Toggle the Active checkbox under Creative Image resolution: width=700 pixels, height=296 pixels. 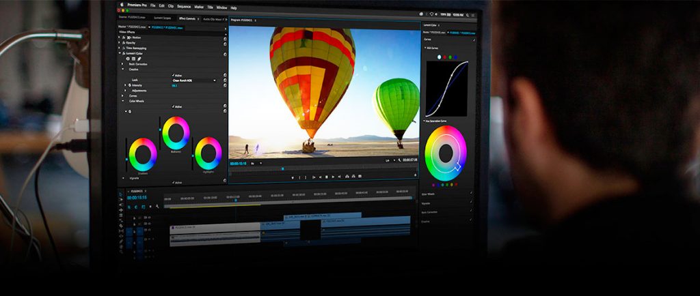point(173,75)
